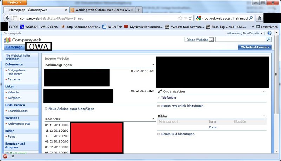
Task: Close the Homepage - Companyweb tab
Action: [x=66, y=10]
